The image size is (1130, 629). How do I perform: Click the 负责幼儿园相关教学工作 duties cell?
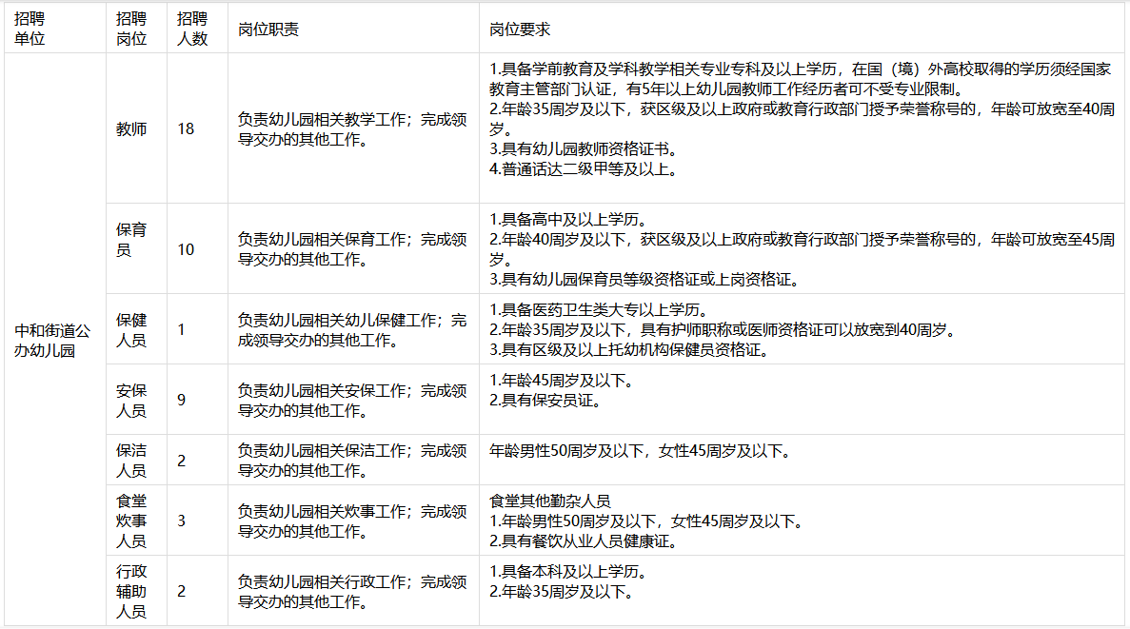click(x=352, y=128)
